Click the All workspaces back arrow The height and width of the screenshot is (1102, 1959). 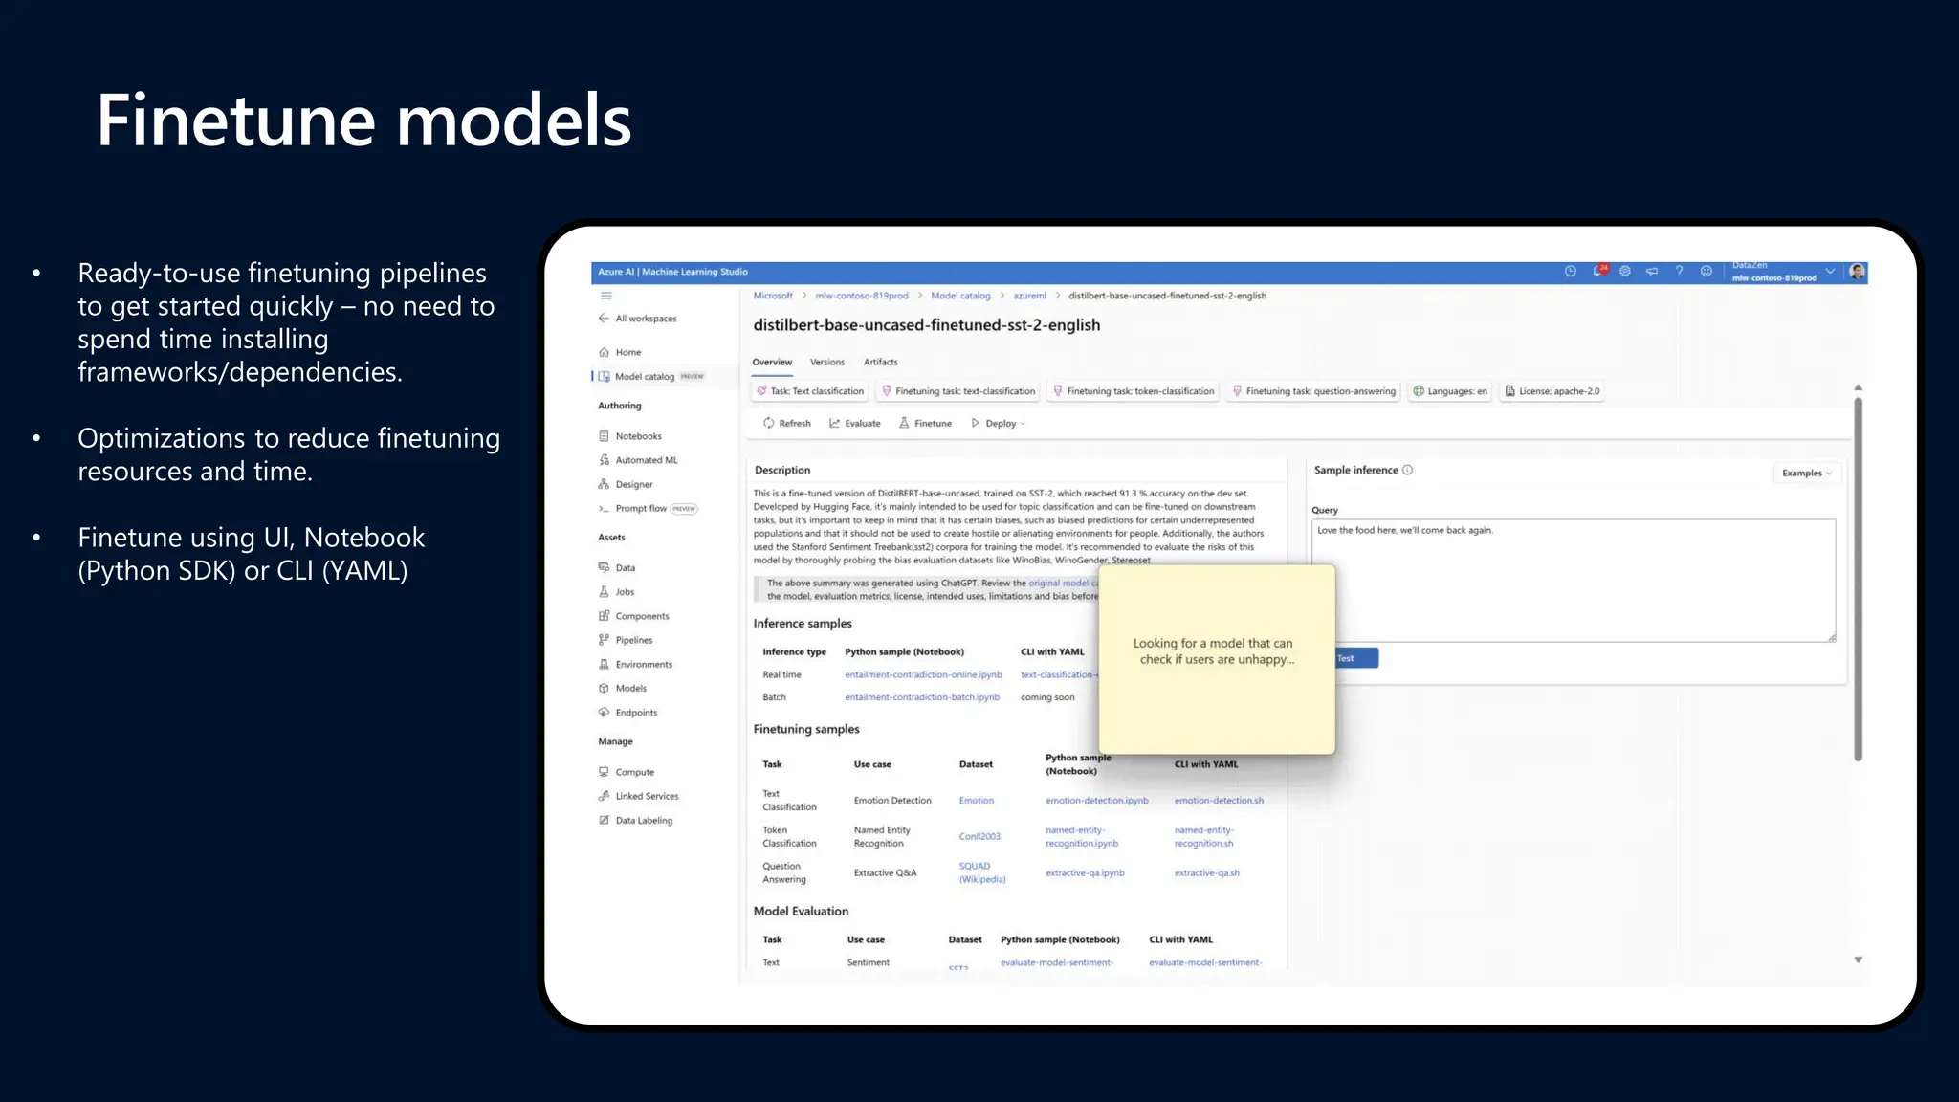[x=604, y=319]
